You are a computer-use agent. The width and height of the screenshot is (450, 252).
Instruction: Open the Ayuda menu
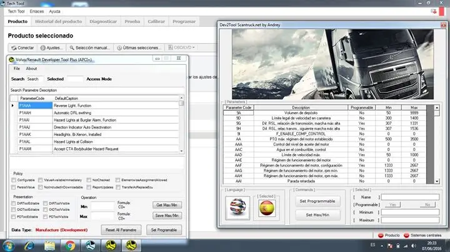[54, 11]
